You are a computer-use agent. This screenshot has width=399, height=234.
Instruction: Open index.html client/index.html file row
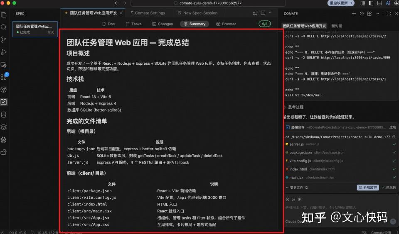point(340,169)
